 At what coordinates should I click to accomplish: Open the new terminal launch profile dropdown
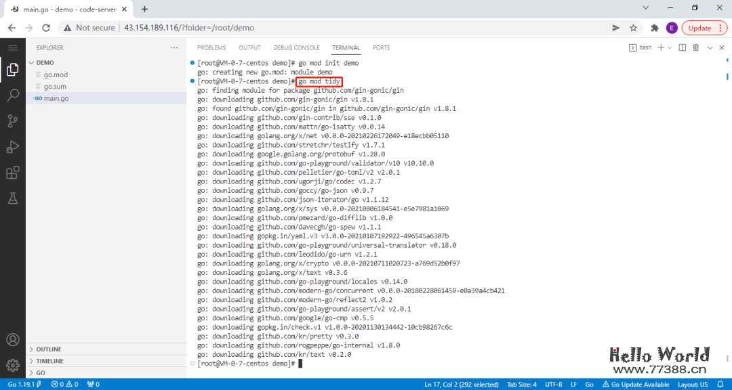click(x=670, y=47)
